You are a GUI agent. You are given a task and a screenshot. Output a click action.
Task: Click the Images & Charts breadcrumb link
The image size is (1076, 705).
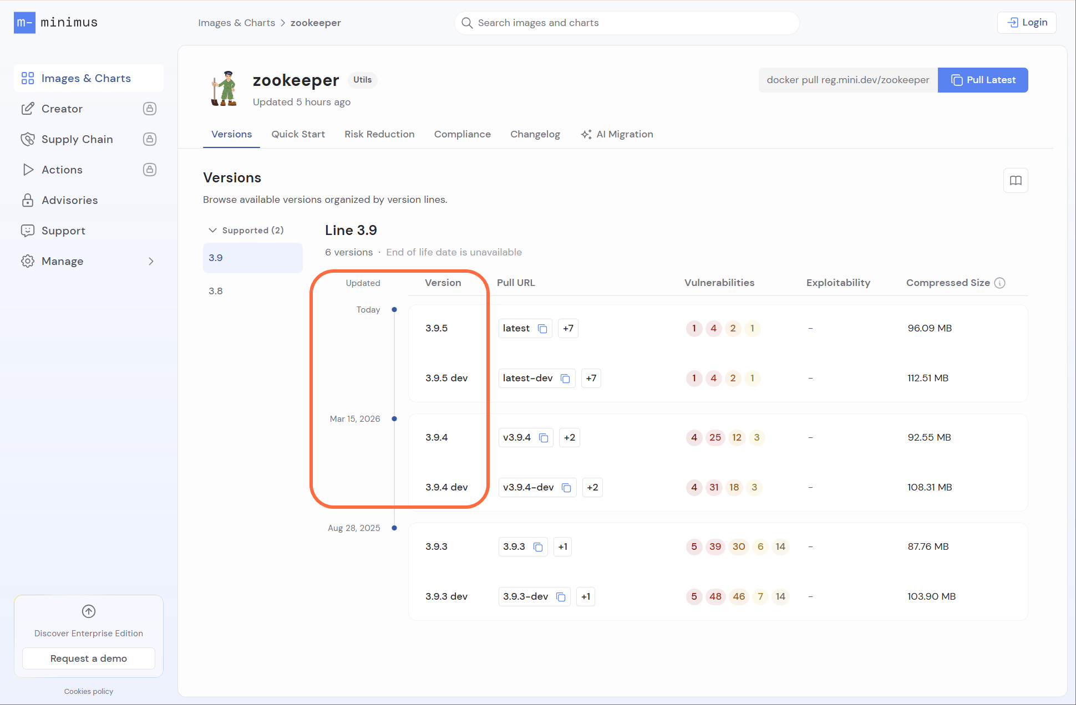tap(237, 23)
